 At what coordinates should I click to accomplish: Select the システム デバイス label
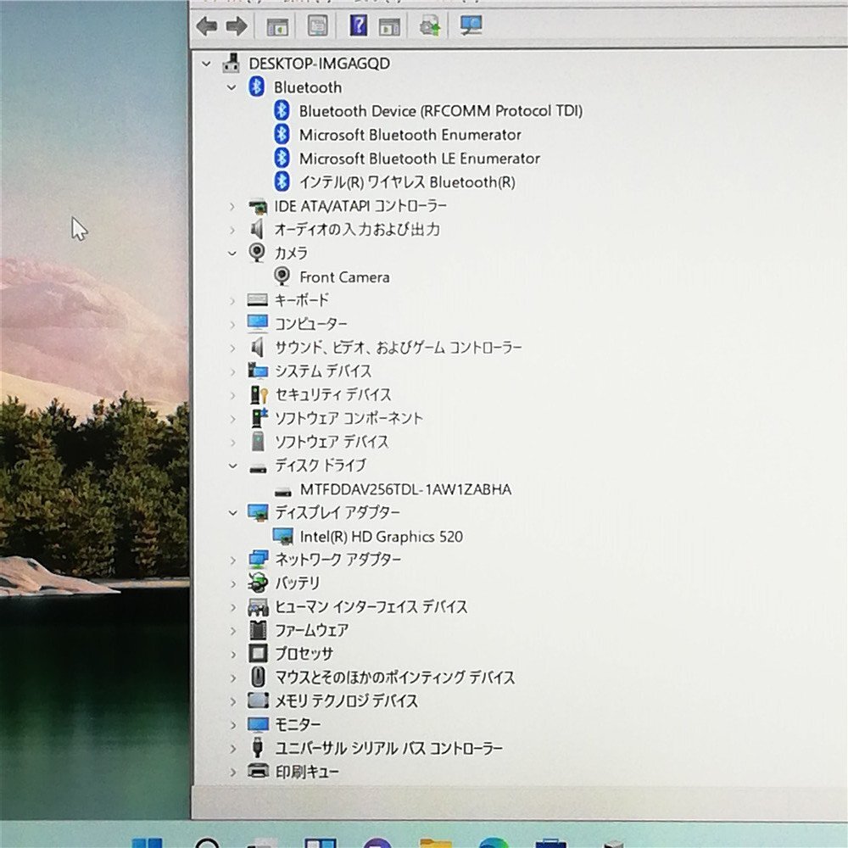pyautogui.click(x=323, y=371)
